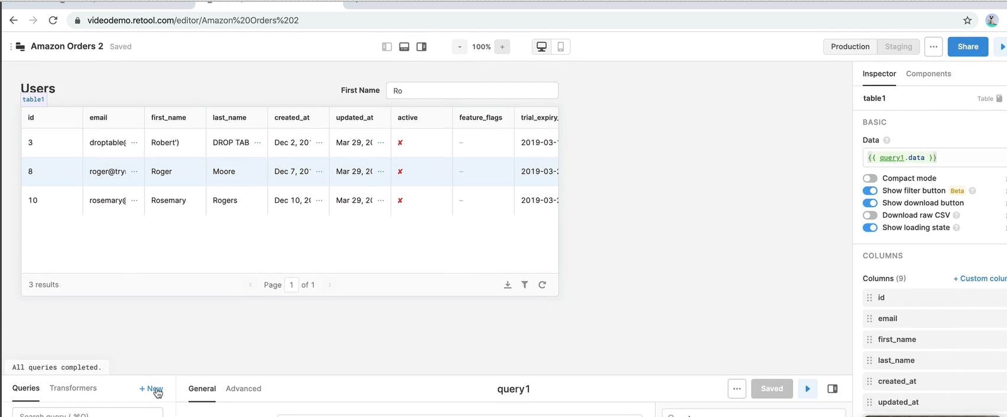
Task: Expand email cell ellipsis in Roger row
Action: (134, 172)
